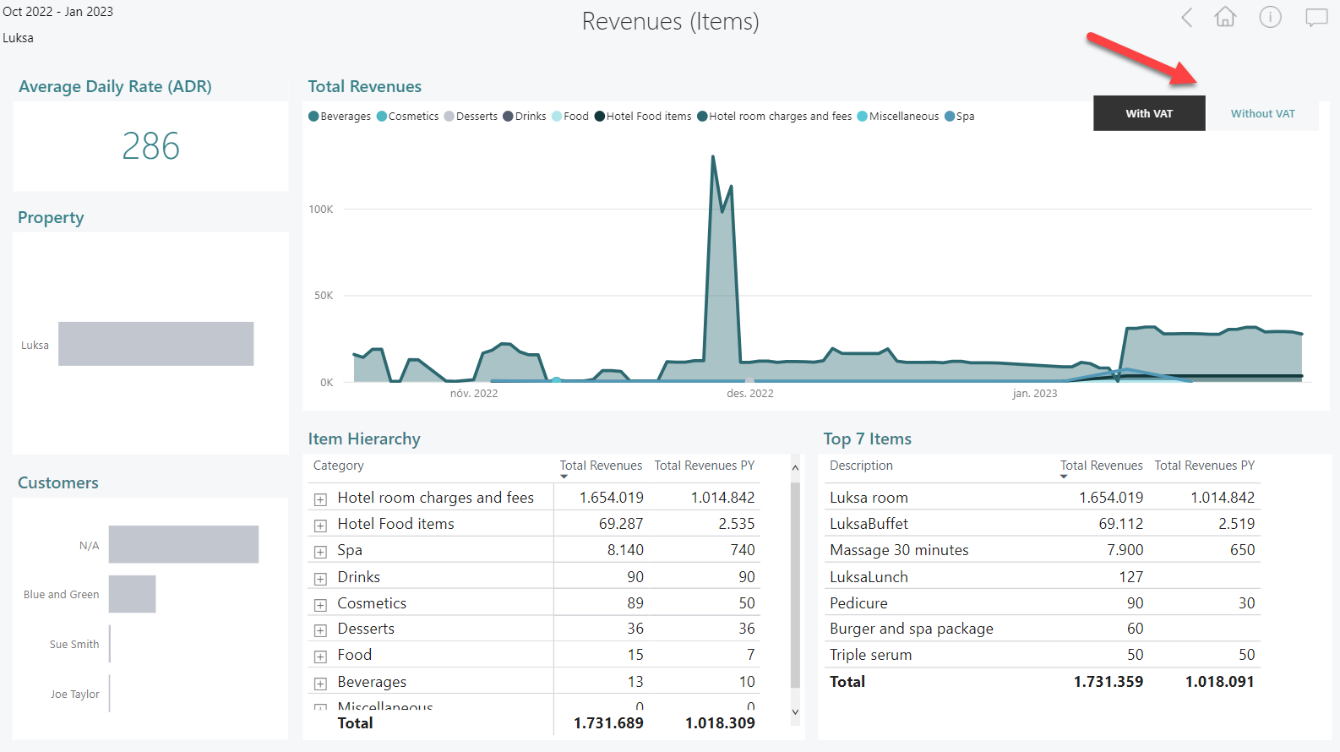Image resolution: width=1340 pixels, height=752 pixels.
Task: Sort Item Hierarchy by Total Revenues PY
Action: tap(704, 466)
